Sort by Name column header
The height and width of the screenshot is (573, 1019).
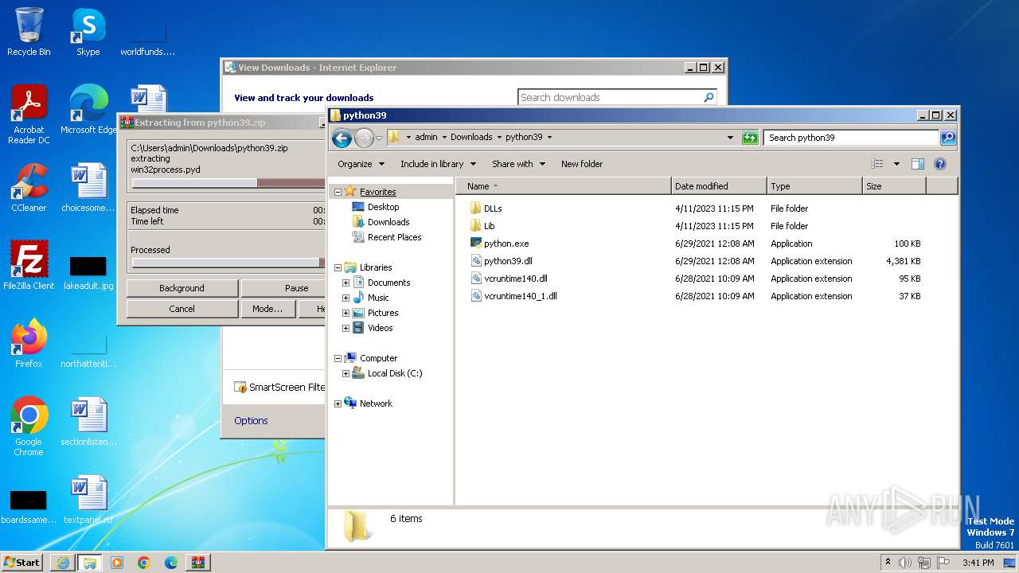[x=564, y=186]
